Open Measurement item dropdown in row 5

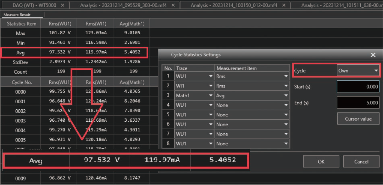click(252, 115)
